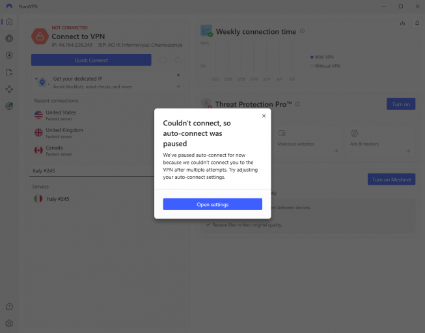The width and height of the screenshot is (425, 333).
Task: Open the Settings gear icon
Action: pos(9,323)
